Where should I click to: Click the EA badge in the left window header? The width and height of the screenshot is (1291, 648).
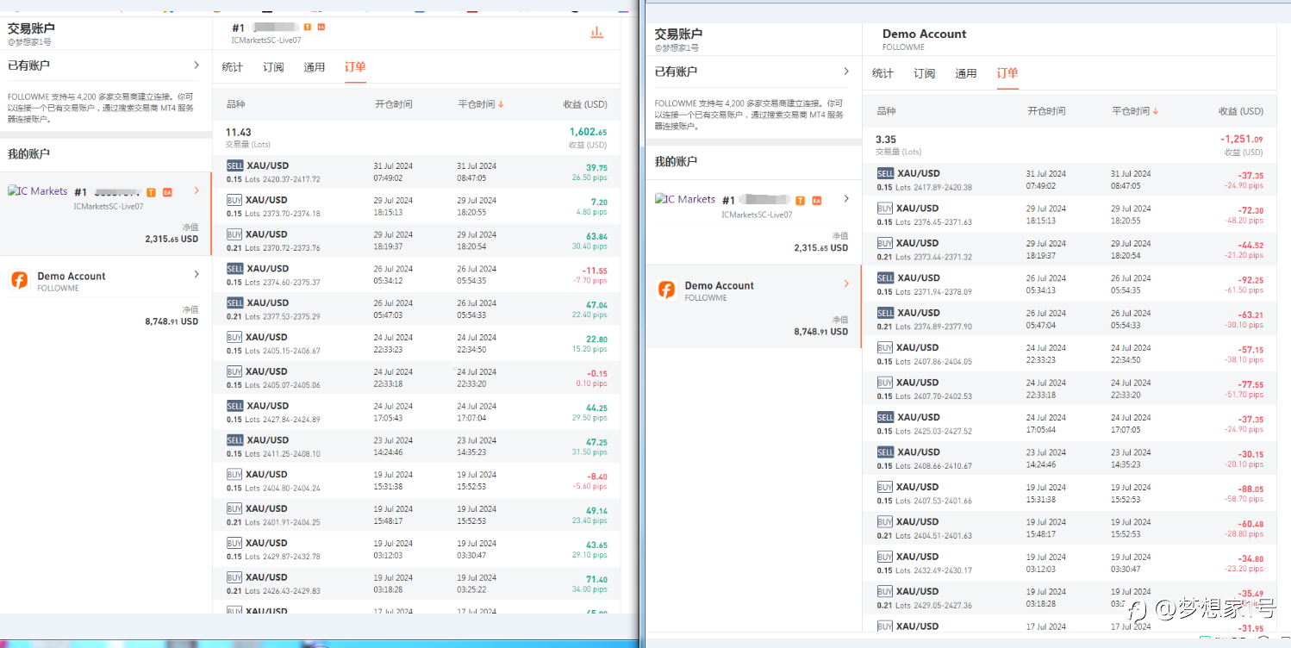321,28
